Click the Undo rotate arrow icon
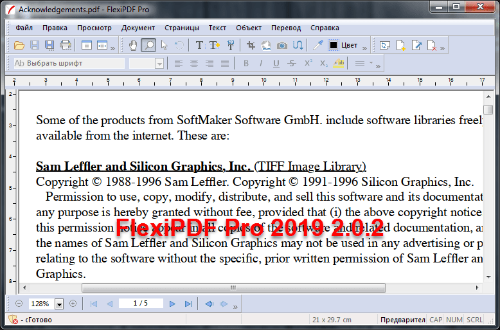 tap(179, 45)
